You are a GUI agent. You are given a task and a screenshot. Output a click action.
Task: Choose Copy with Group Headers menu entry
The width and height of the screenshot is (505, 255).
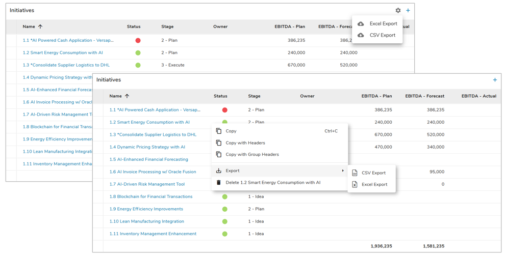[x=252, y=155]
